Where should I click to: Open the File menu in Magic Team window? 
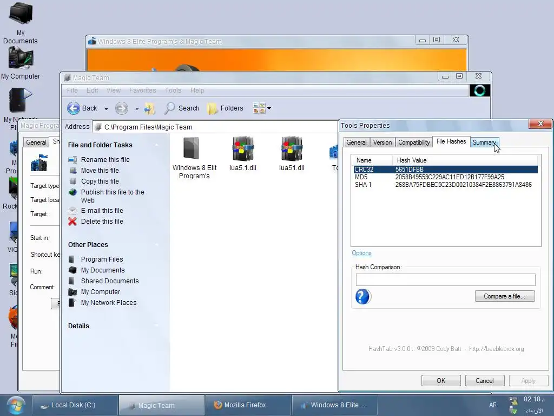(x=72, y=90)
